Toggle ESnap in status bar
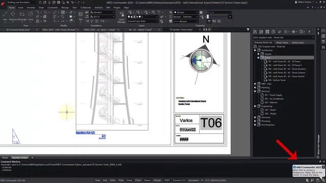 pyautogui.click(x=129, y=180)
